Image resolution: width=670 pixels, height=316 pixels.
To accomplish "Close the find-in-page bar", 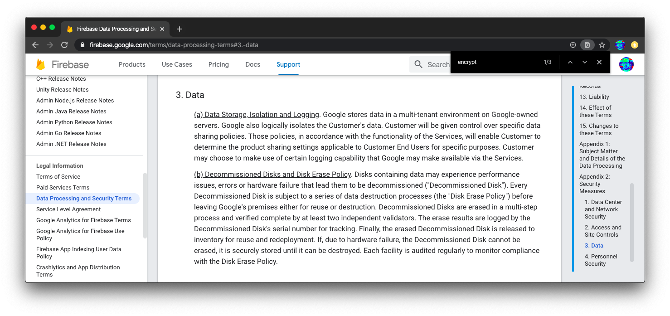I will tap(599, 62).
